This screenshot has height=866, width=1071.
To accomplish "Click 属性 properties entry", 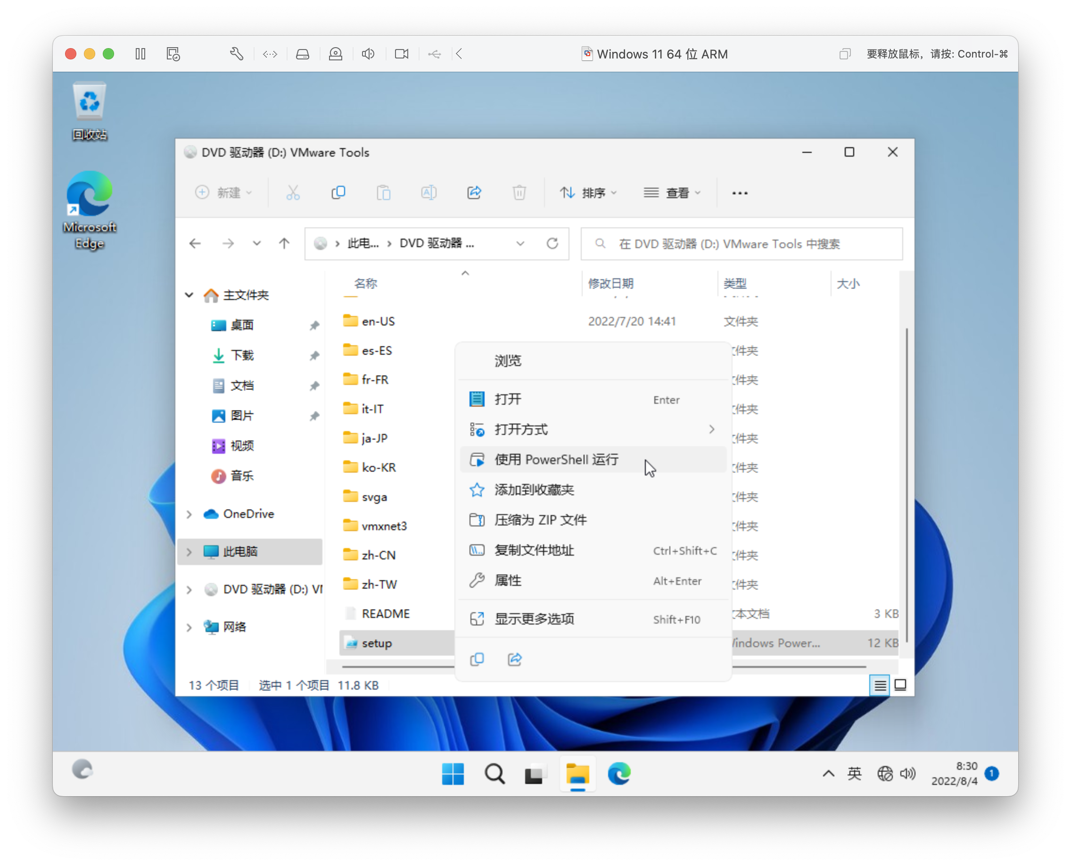I will (508, 581).
